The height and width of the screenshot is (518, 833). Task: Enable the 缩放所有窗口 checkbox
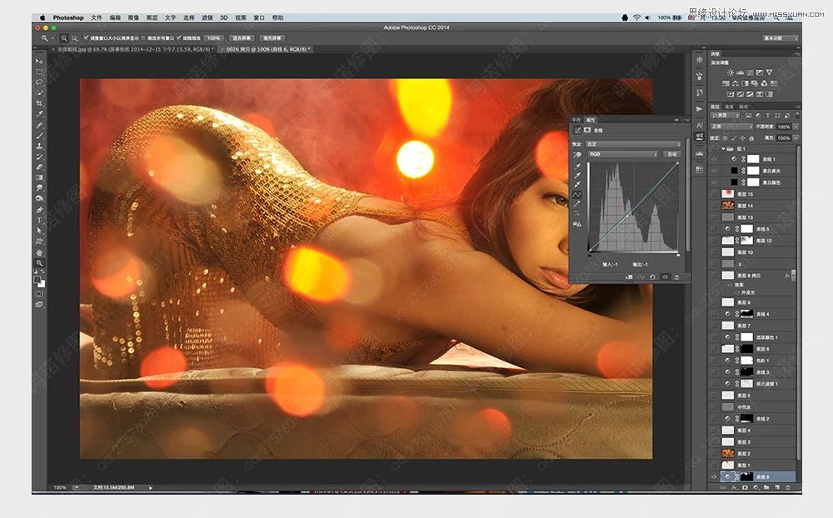tap(143, 37)
